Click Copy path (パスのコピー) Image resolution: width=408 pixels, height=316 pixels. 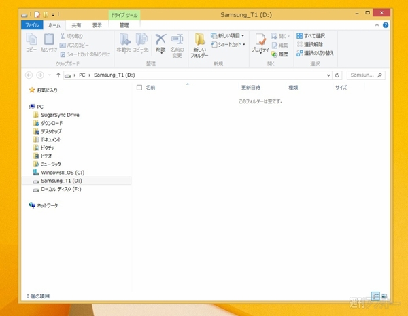(74, 46)
